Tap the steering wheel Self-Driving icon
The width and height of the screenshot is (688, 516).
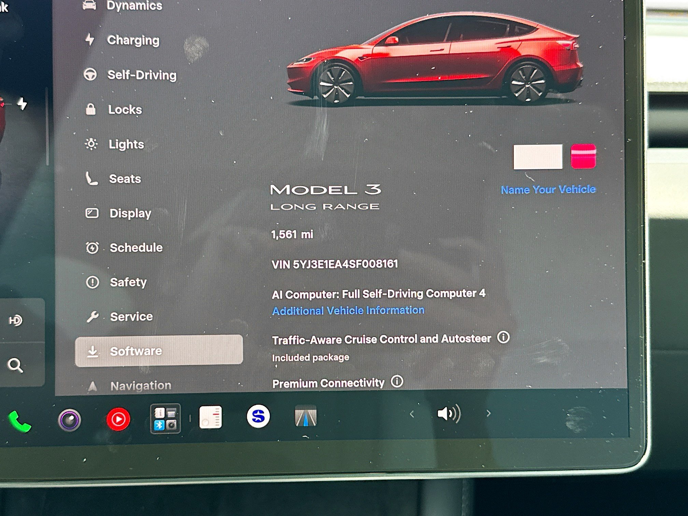coord(90,74)
